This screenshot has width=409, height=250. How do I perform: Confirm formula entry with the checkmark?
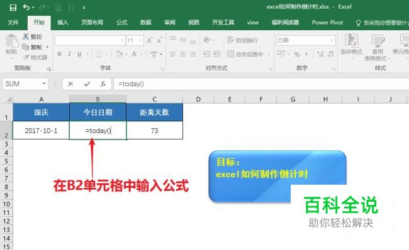(87, 84)
